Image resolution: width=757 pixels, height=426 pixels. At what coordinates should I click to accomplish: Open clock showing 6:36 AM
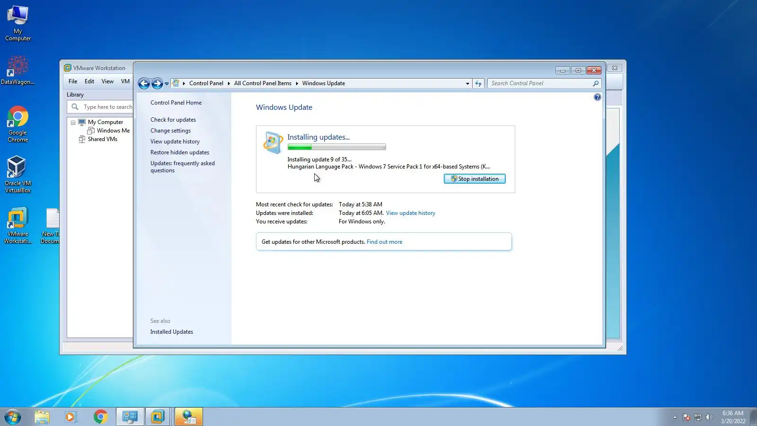(733, 417)
